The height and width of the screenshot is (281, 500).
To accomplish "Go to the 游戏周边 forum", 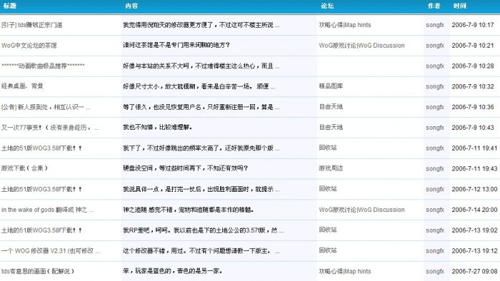I will click(331, 168).
